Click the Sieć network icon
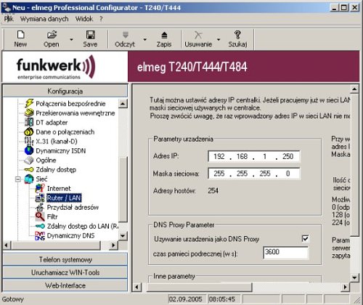The width and height of the screenshot is (363, 305). [29, 179]
